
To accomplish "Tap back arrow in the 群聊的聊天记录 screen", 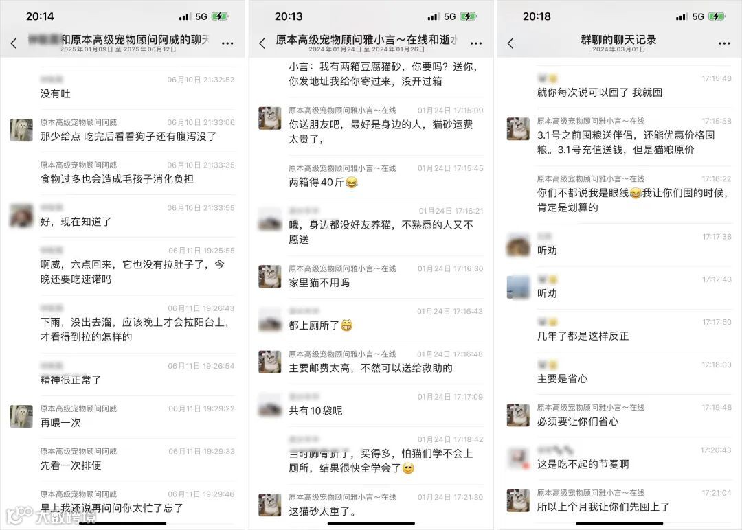I will coord(510,43).
